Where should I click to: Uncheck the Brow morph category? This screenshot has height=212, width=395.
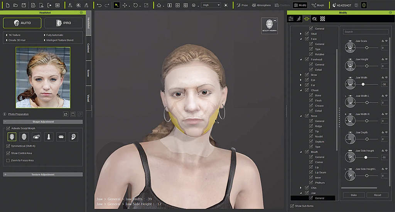(x=307, y=75)
